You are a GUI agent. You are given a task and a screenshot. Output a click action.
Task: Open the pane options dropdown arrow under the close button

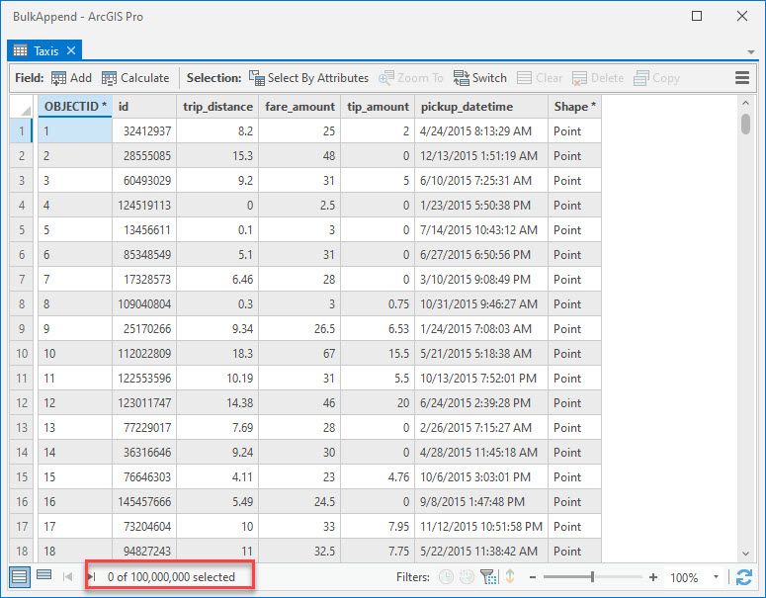(x=750, y=51)
